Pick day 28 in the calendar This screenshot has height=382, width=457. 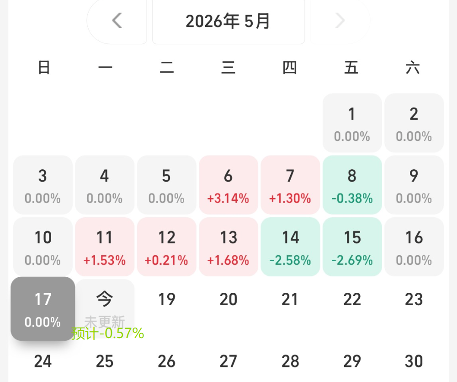pos(290,361)
